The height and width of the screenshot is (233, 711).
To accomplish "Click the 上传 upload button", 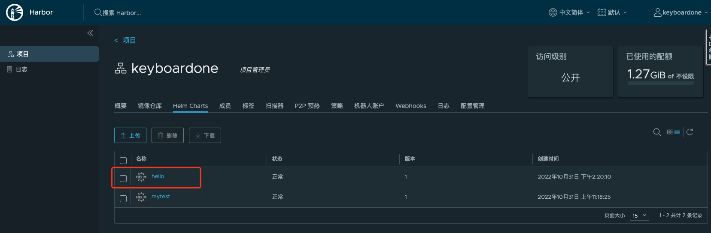I will point(130,135).
